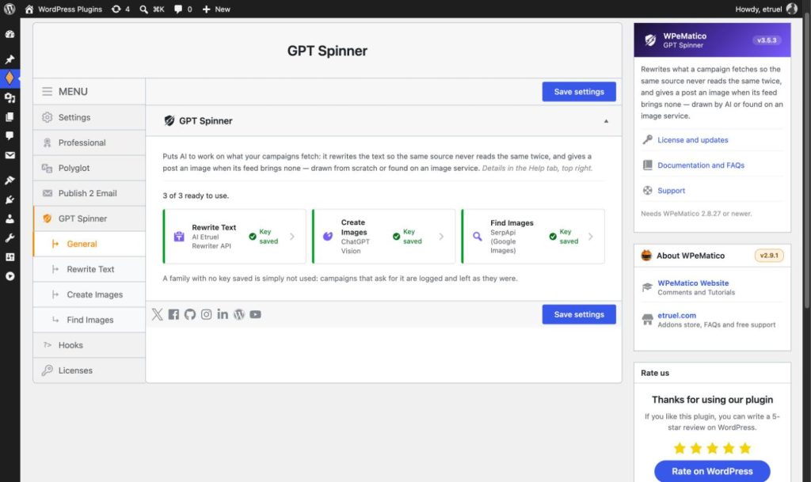Visit the WPeMatico Website link
Screen dimensions: 811x482
click(693, 283)
